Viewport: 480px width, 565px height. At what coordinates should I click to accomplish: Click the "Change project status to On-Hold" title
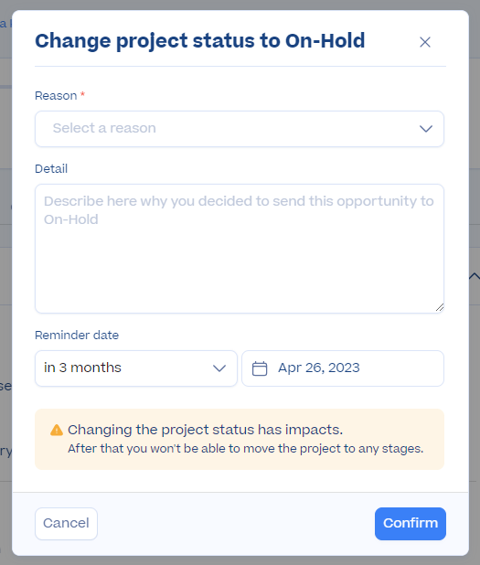tap(200, 41)
